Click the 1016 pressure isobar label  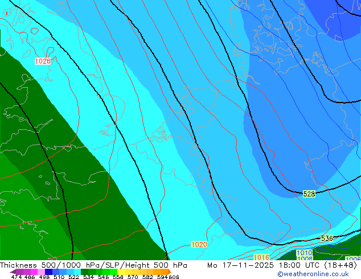(x=261, y=257)
